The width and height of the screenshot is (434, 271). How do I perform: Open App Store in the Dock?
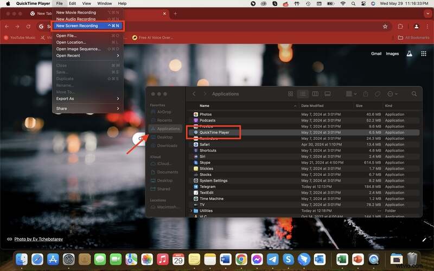click(53, 260)
